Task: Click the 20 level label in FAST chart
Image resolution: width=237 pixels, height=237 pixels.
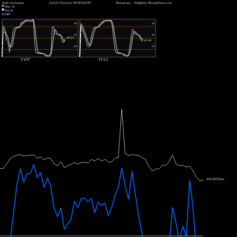Action: point(75,46)
